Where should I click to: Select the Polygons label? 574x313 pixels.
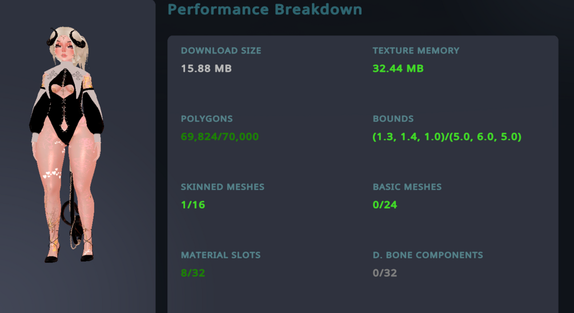click(x=207, y=119)
